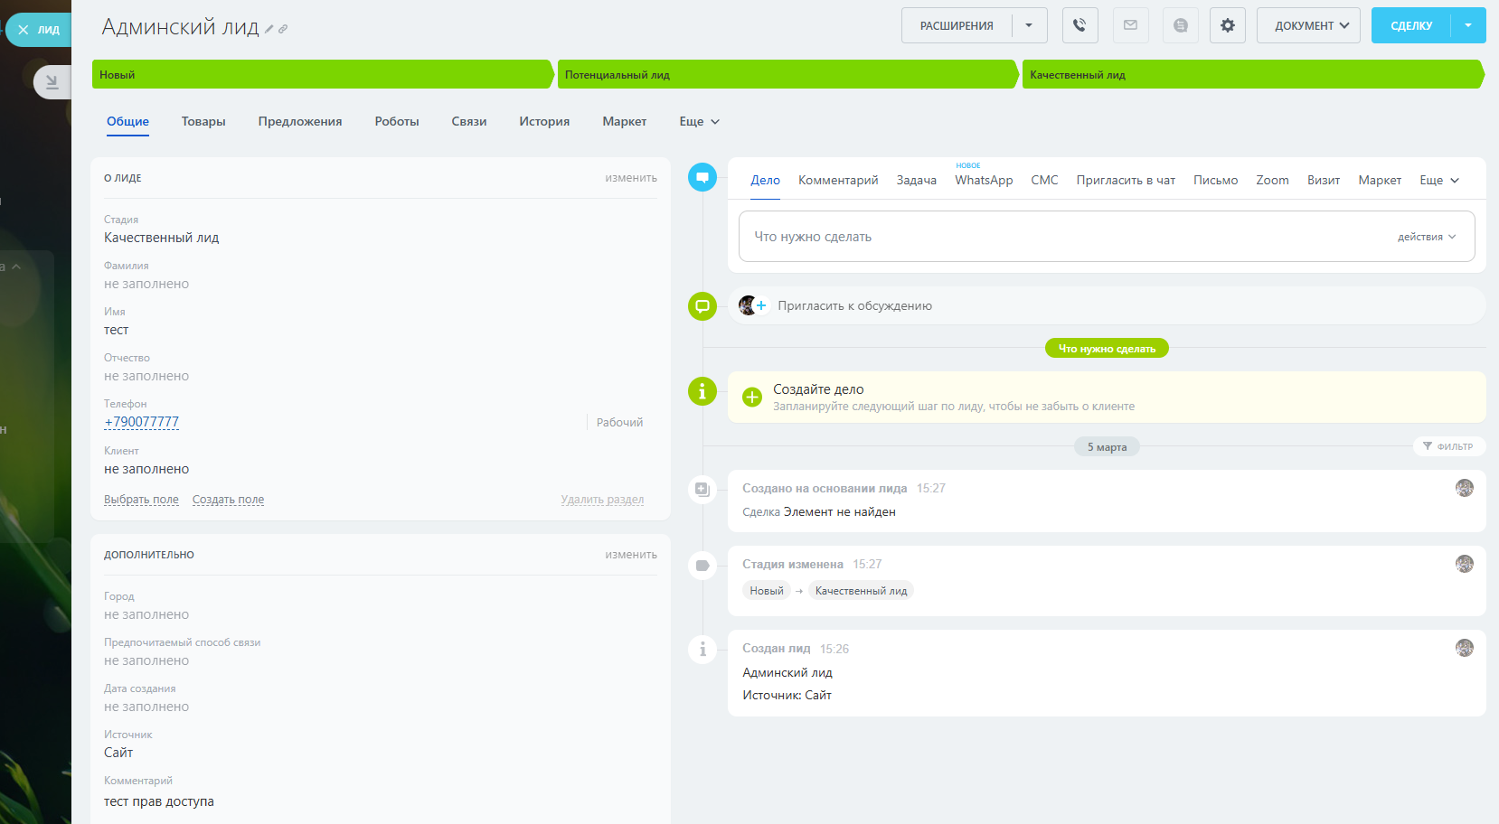Click the Удалить раздел link
This screenshot has width=1499, height=824.
[602, 500]
